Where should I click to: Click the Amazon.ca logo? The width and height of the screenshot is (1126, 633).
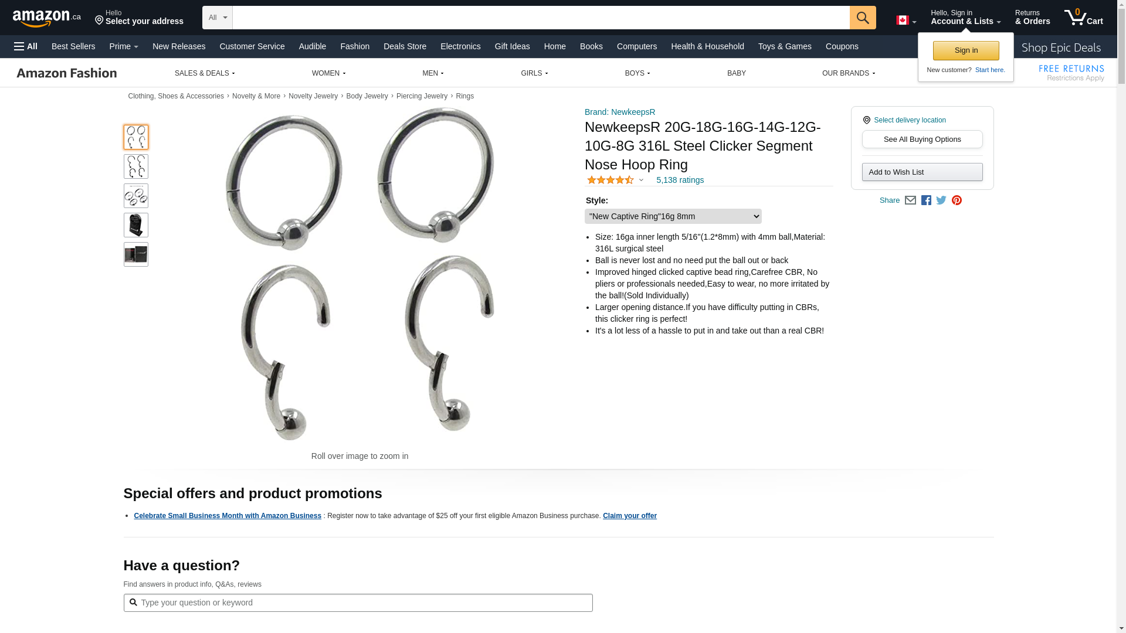pos(47,18)
